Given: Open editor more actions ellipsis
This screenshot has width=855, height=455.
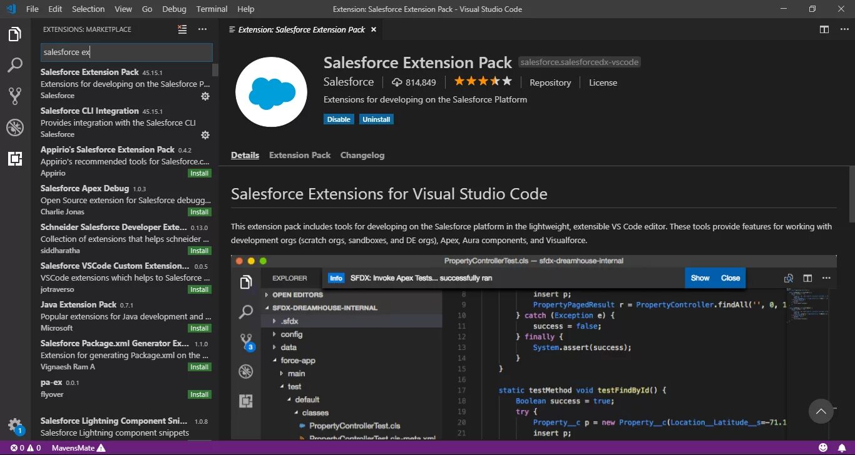Looking at the screenshot, I should (842, 29).
